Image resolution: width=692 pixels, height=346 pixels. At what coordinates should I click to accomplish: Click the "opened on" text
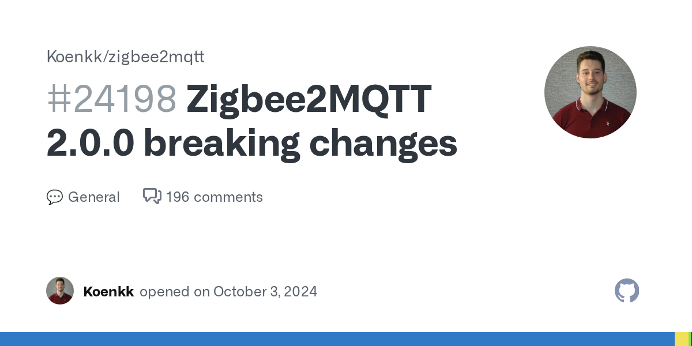pos(174,292)
